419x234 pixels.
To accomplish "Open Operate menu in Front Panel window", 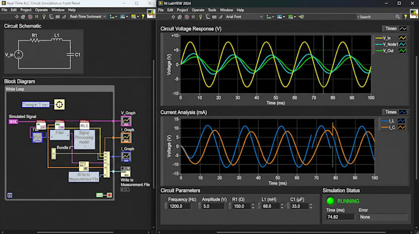I will (x=41, y=10).
